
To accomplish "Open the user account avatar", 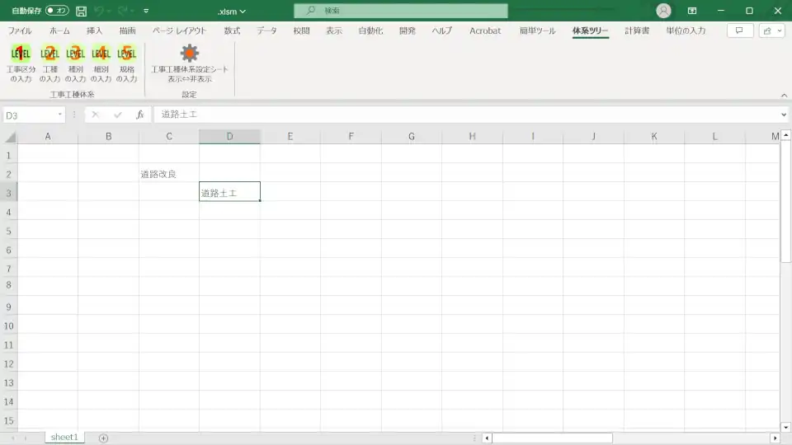I will (663, 11).
